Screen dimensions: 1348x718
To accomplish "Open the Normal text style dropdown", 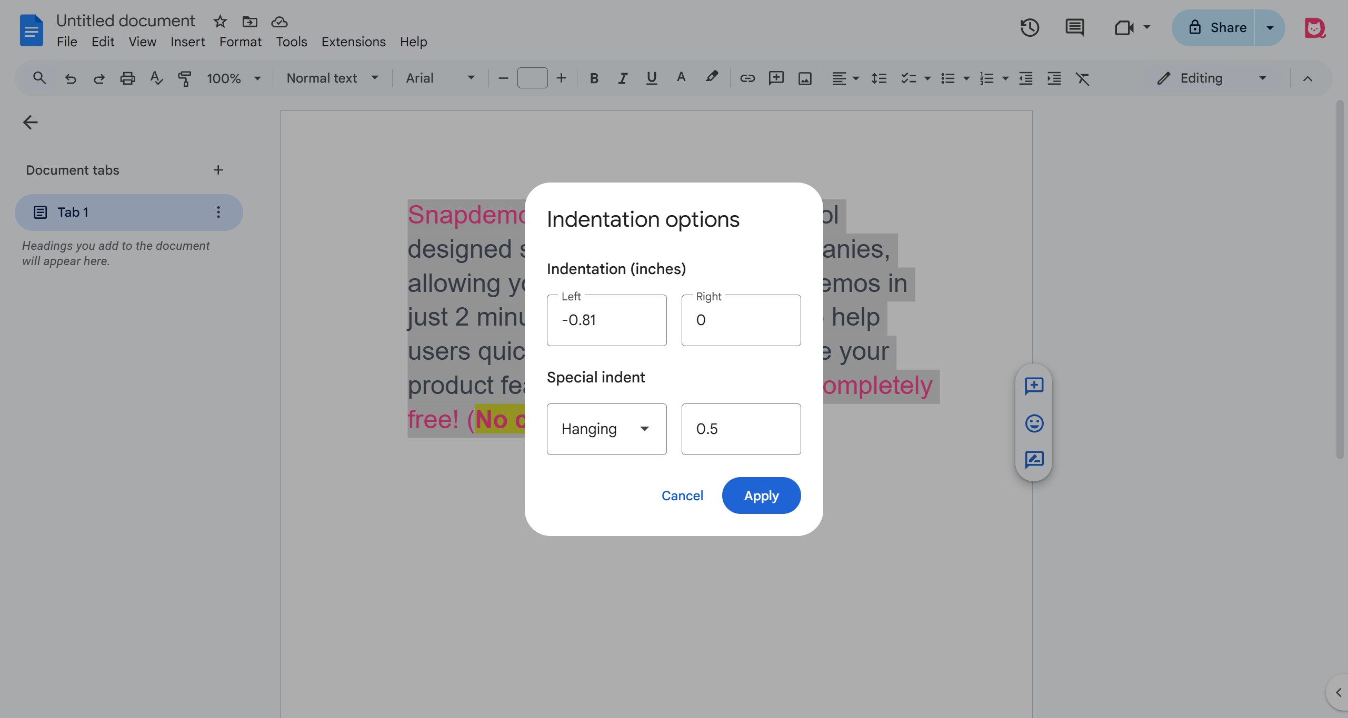I will (x=332, y=78).
